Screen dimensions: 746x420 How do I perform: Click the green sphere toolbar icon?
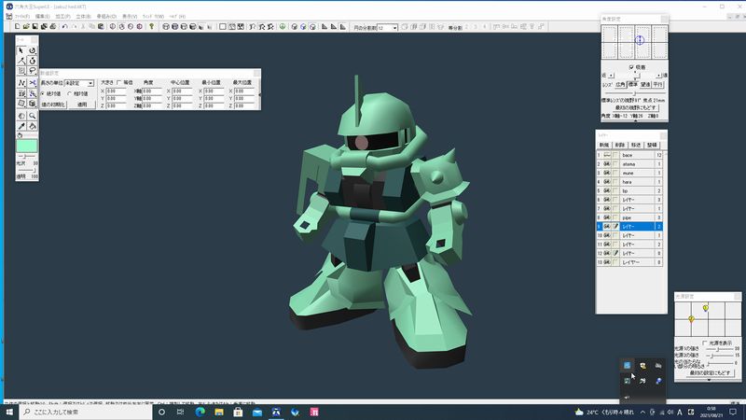point(283,27)
